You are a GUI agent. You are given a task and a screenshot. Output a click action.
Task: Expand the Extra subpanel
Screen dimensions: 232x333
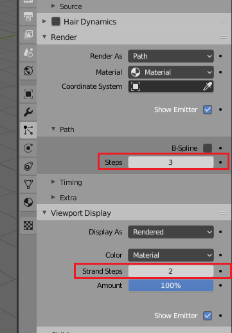point(53,197)
